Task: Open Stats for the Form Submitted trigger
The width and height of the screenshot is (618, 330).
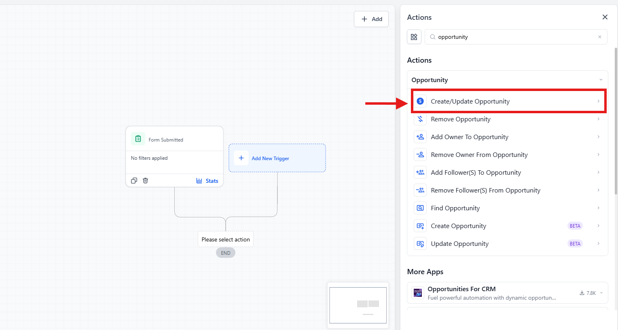Action: click(x=207, y=181)
